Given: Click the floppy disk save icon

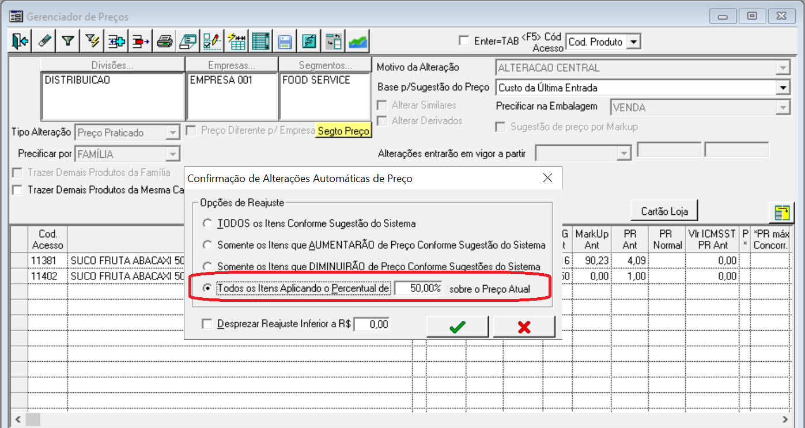Looking at the screenshot, I should pos(285,41).
